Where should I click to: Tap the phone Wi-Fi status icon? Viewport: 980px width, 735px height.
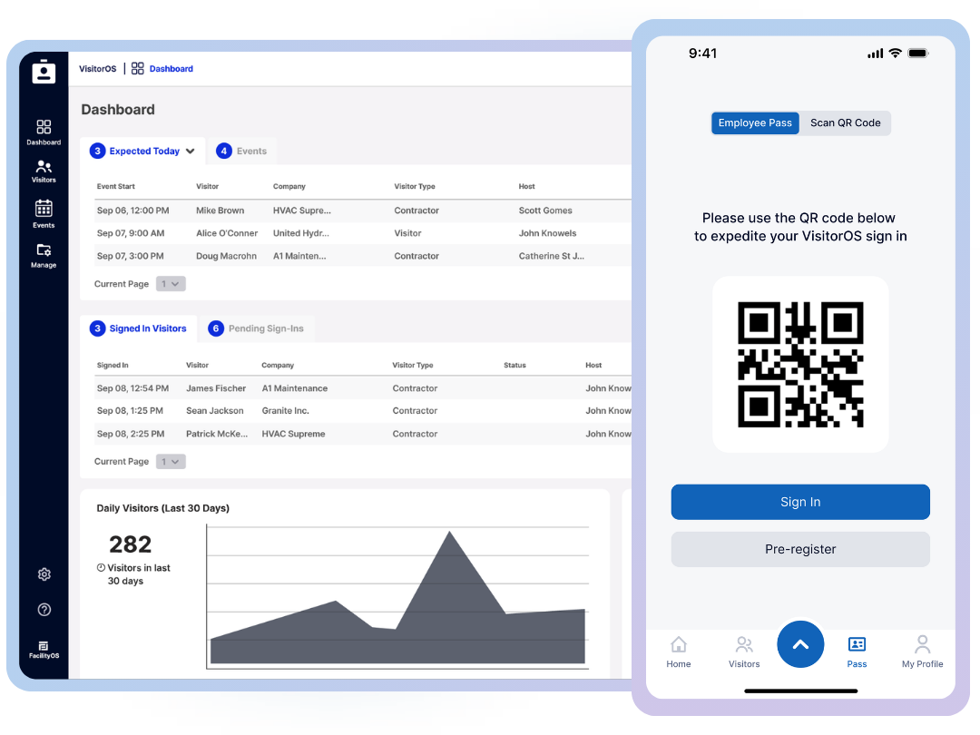click(x=895, y=54)
